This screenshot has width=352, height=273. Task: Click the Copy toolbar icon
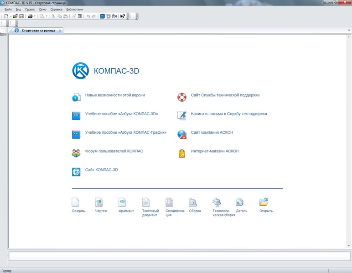coord(59,16)
